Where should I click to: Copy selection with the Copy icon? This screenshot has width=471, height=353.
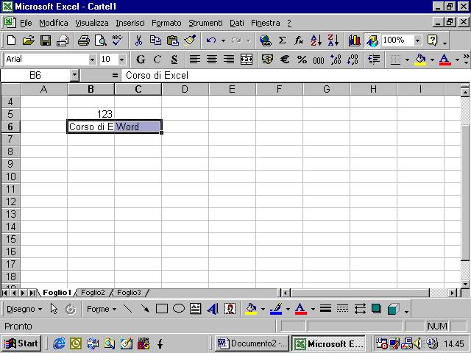point(155,40)
